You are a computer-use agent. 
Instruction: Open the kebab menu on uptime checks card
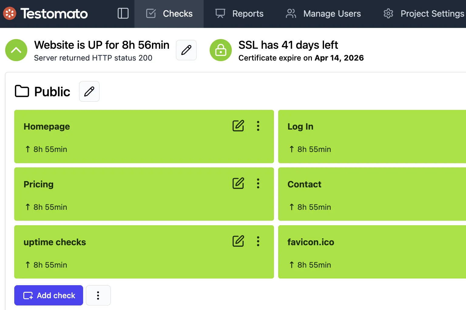click(x=258, y=241)
